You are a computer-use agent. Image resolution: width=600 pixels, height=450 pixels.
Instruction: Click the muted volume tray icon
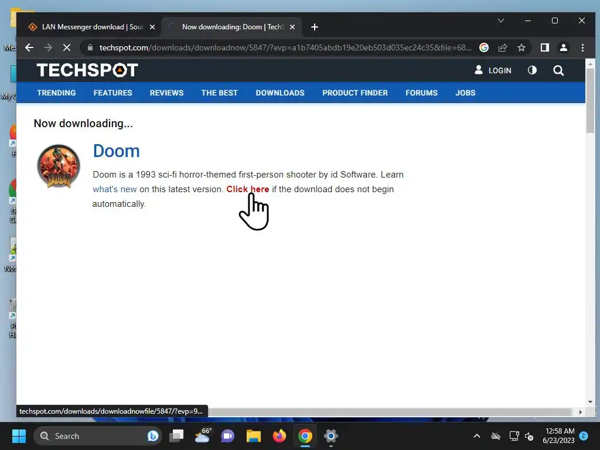point(530,436)
